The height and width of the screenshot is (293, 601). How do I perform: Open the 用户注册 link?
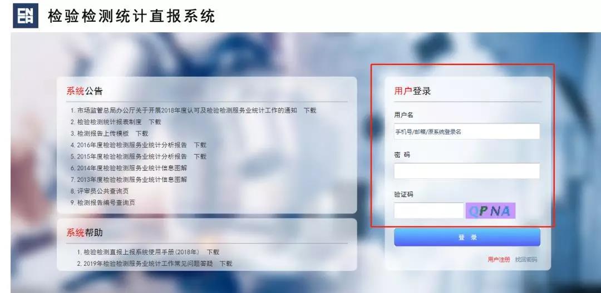tap(499, 259)
